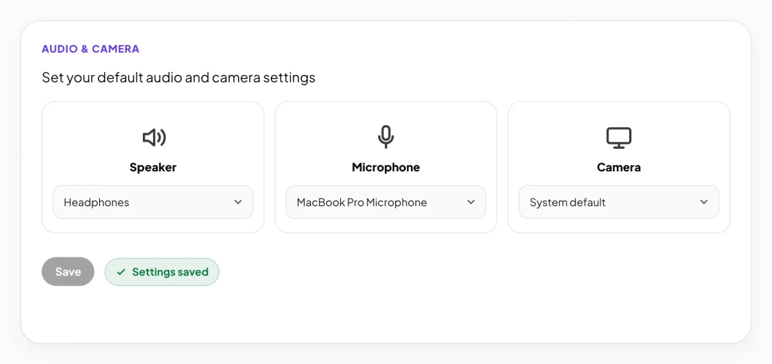
Task: Click the AUDIO & CAMERA section heading
Action: pos(91,49)
